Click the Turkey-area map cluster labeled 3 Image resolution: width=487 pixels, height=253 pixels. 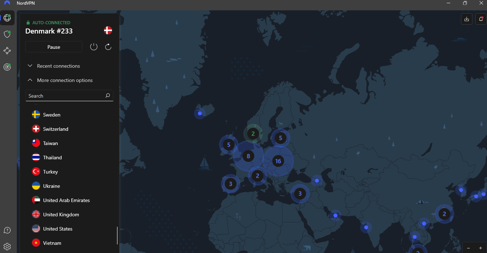pyautogui.click(x=300, y=193)
